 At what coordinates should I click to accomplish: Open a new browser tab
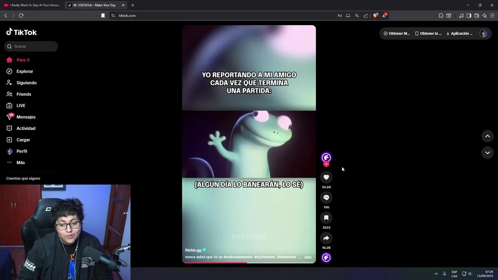pos(133,5)
